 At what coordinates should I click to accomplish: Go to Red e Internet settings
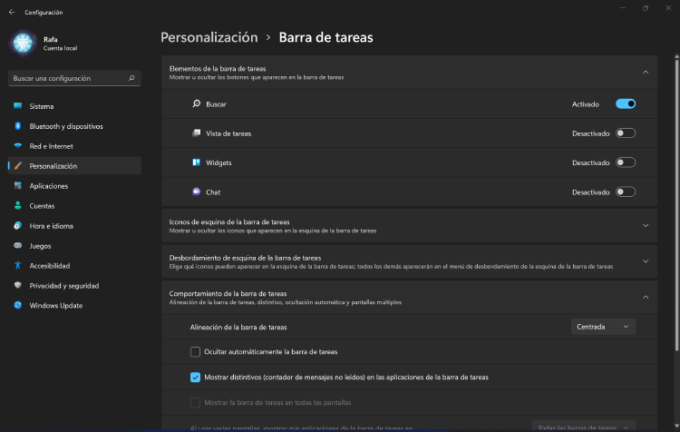coord(74,146)
